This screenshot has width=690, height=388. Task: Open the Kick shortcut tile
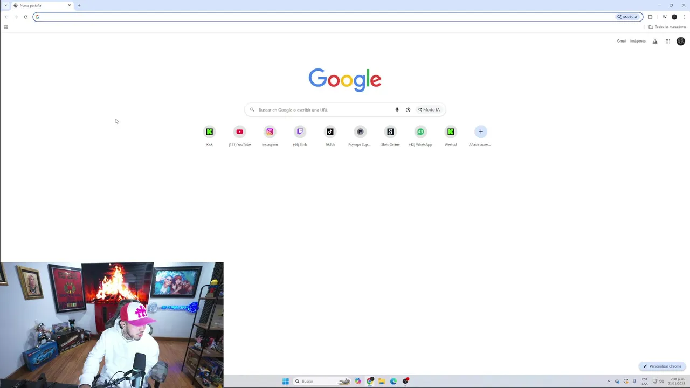point(209,136)
